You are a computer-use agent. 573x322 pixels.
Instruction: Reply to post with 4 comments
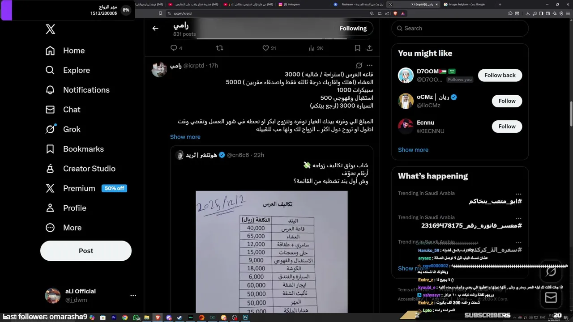[x=176, y=48]
